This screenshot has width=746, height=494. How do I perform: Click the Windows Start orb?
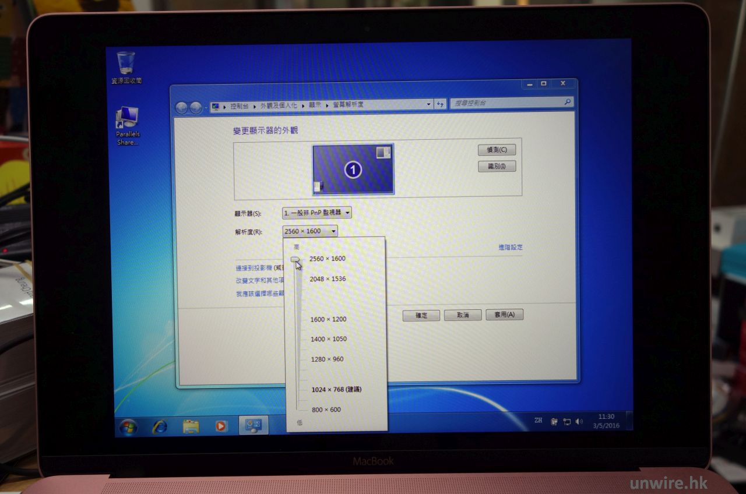(x=128, y=426)
